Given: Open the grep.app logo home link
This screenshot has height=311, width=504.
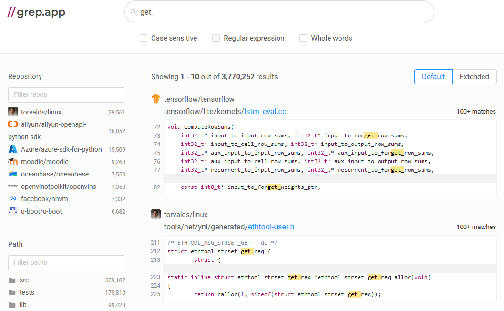Looking at the screenshot, I should [x=36, y=12].
